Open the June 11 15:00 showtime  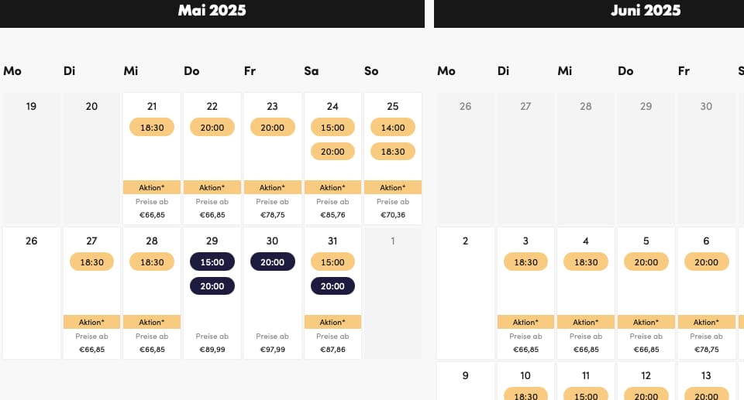tap(586, 394)
